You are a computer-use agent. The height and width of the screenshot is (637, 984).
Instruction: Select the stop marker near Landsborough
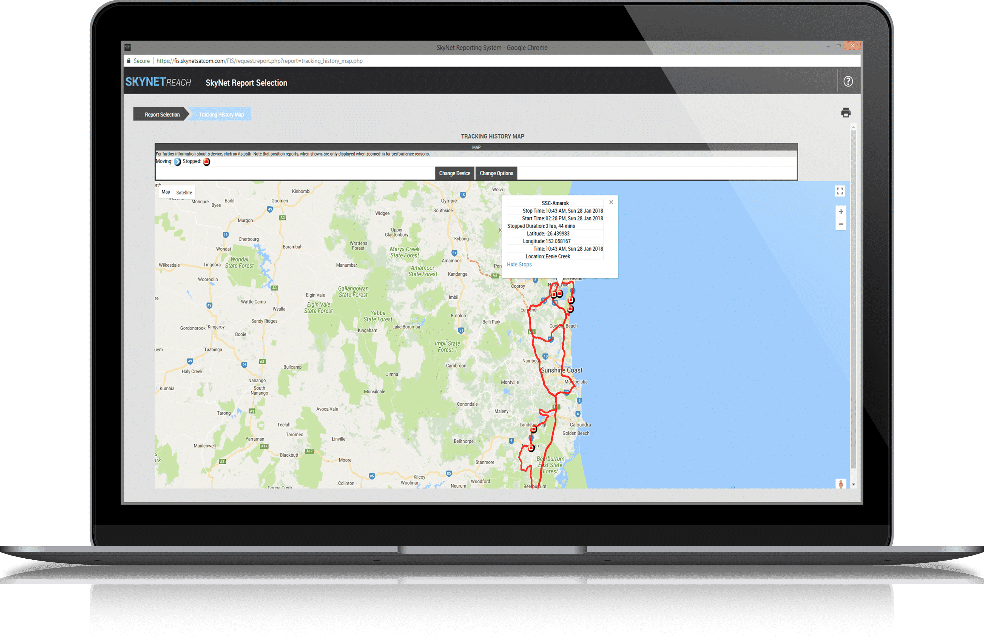[533, 430]
